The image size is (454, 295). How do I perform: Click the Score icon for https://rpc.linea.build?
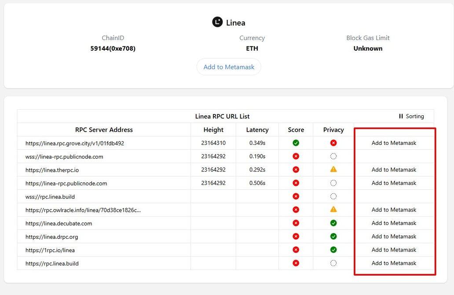click(296, 263)
